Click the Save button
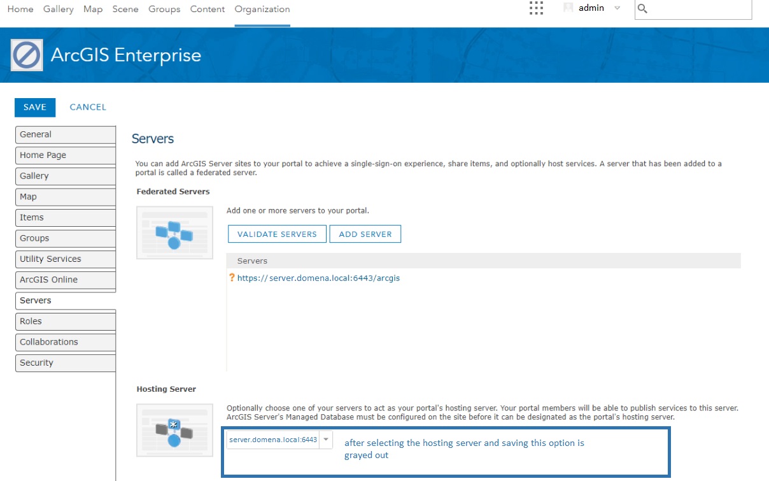Screen dimensions: 769x481 35,107
